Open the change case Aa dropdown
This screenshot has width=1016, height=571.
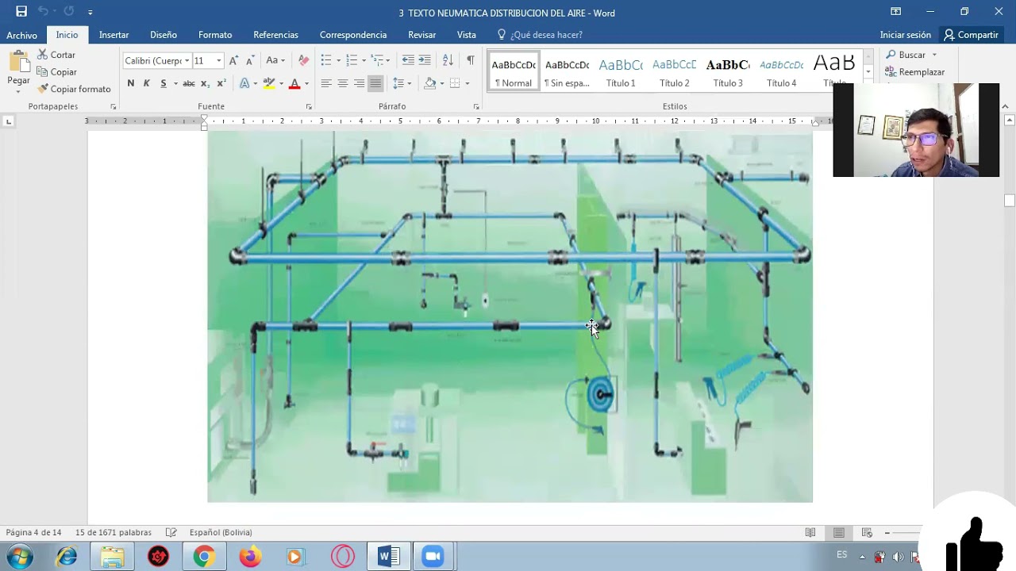click(x=275, y=60)
